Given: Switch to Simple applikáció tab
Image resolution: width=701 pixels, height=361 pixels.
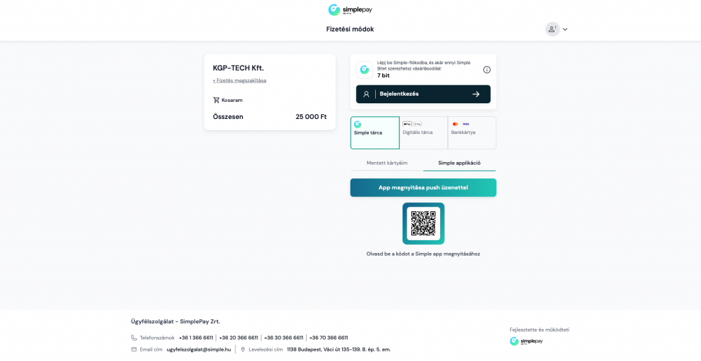Looking at the screenshot, I should (x=459, y=163).
